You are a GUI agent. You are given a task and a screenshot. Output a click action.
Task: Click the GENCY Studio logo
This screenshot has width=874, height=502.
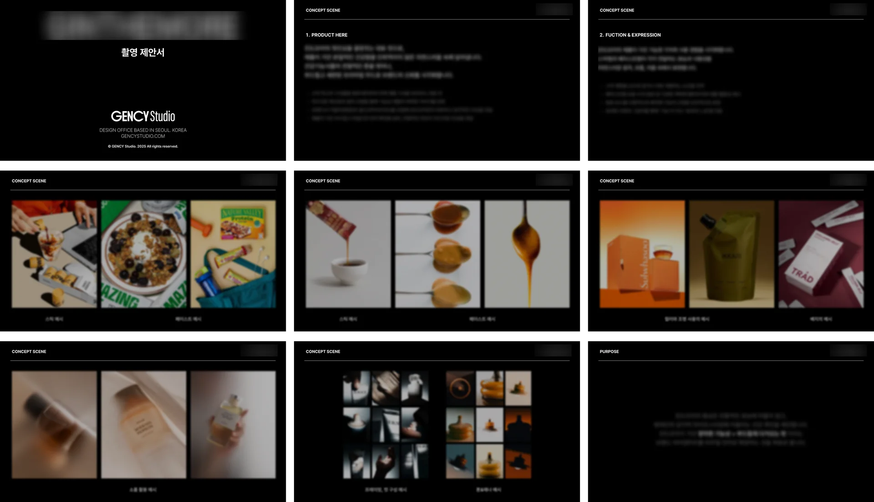[x=142, y=117]
